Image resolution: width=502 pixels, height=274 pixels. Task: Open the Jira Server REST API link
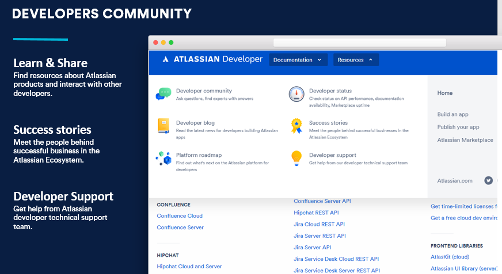coord(320,236)
